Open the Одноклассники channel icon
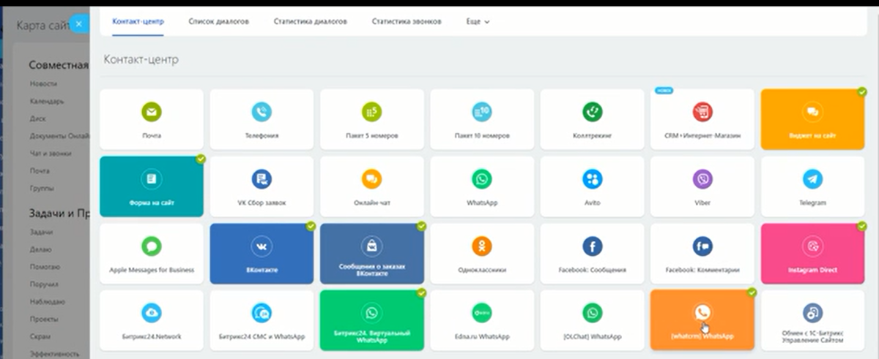 (x=481, y=246)
